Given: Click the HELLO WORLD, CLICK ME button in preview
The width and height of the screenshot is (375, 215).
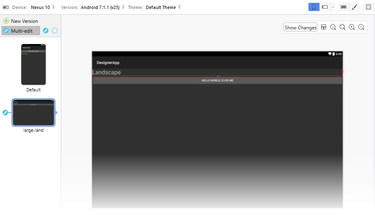Looking at the screenshot, I should [217, 80].
